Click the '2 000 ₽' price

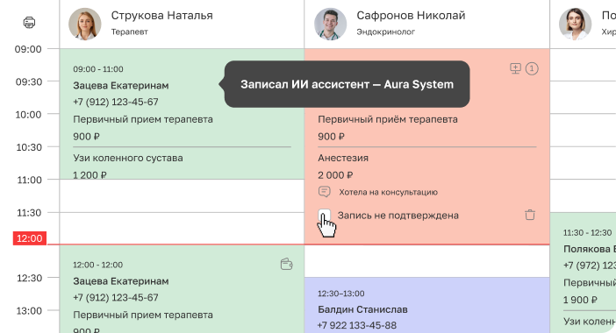tap(335, 175)
